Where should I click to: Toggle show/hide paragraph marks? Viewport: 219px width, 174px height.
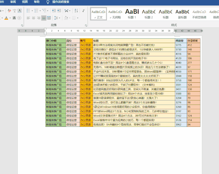click(84, 11)
